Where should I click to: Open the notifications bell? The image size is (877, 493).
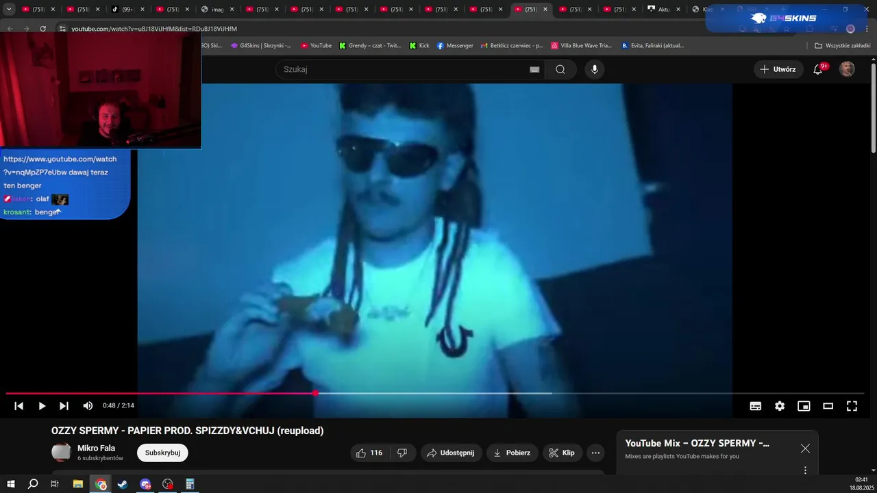tap(818, 69)
